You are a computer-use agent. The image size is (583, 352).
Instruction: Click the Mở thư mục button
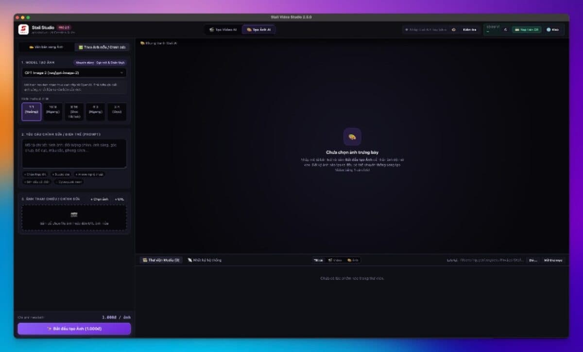point(553,260)
